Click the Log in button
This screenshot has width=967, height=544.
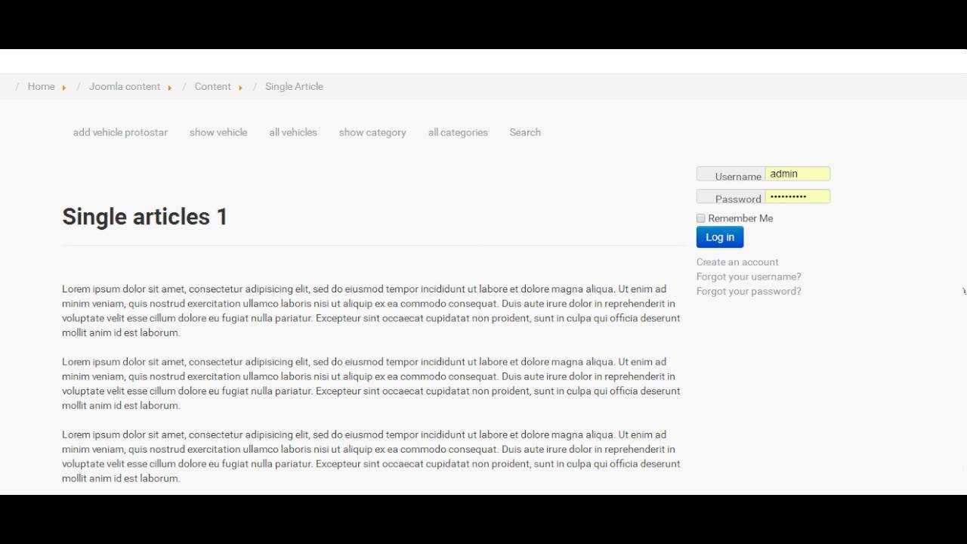click(x=720, y=237)
